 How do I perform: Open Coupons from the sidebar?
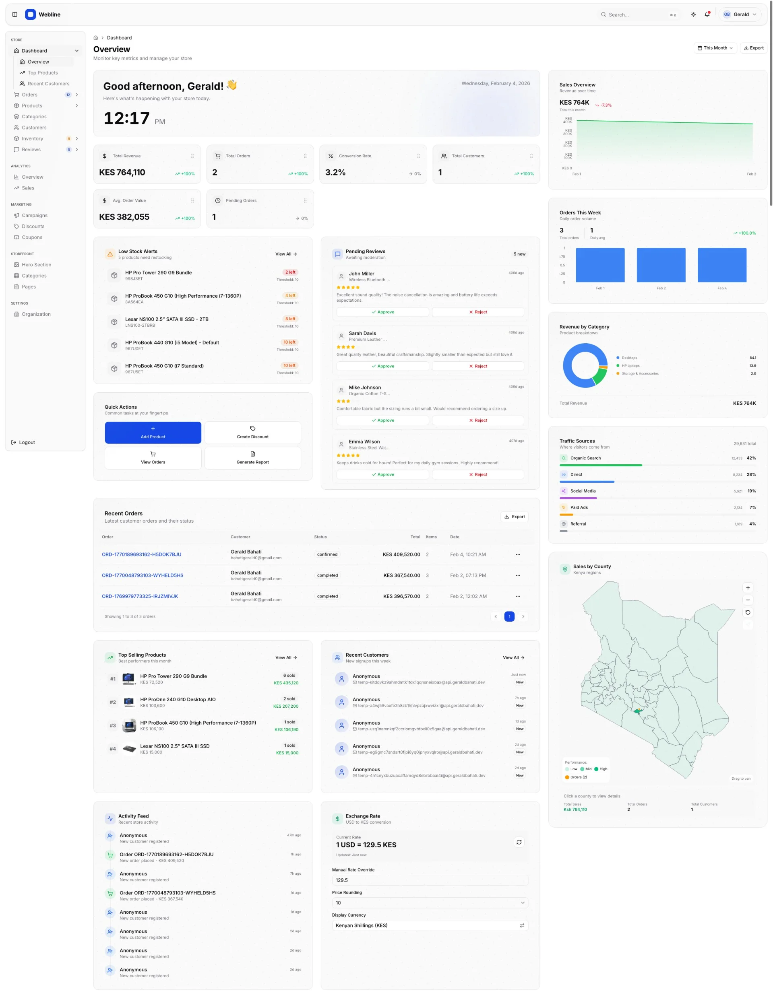31,237
